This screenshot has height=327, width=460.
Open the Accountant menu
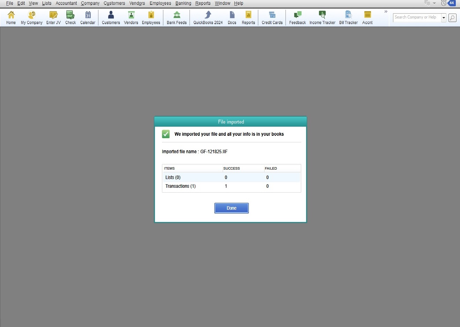click(x=66, y=3)
